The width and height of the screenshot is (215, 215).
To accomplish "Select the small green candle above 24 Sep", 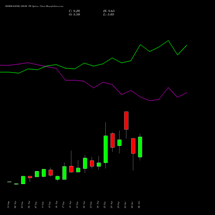I will click(99, 165).
